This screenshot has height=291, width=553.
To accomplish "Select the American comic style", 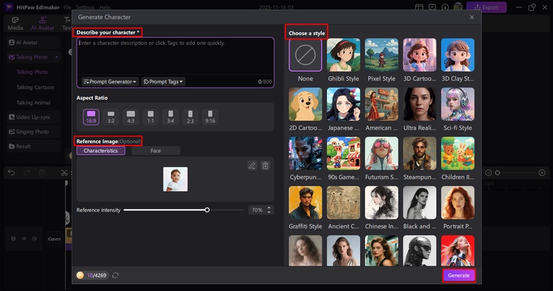I will (x=382, y=104).
